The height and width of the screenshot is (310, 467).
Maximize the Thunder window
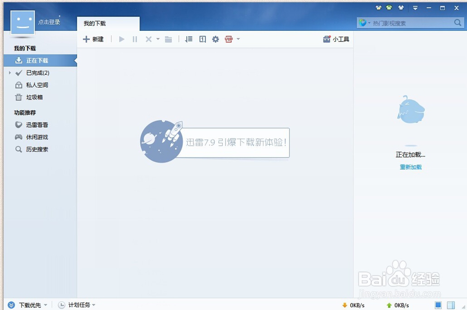click(443, 8)
